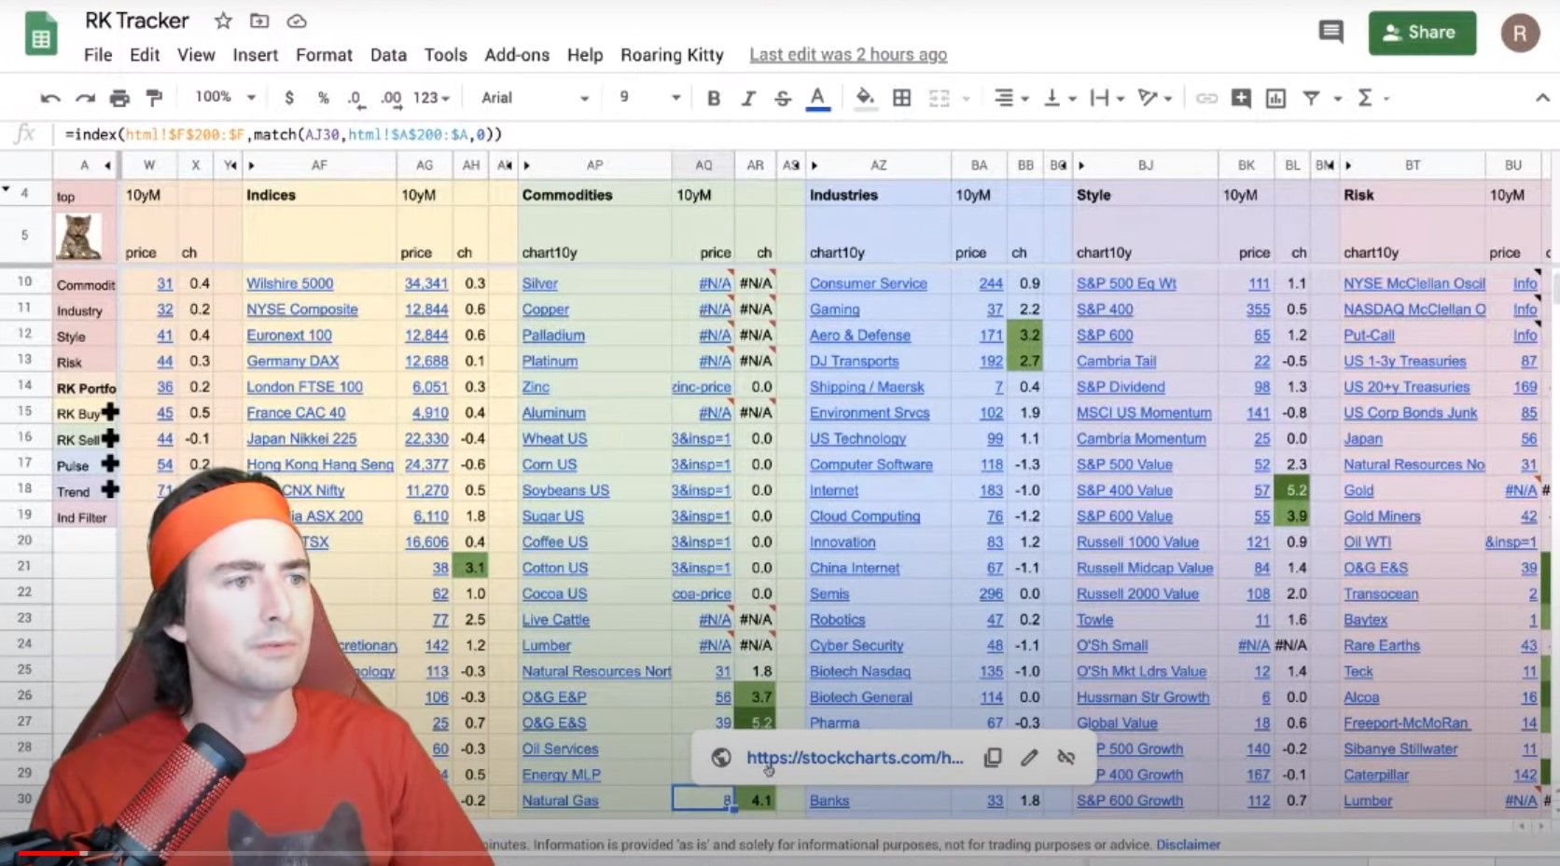Open the font size 9 dropdown
Screen dimensions: 1560x866
(649, 97)
